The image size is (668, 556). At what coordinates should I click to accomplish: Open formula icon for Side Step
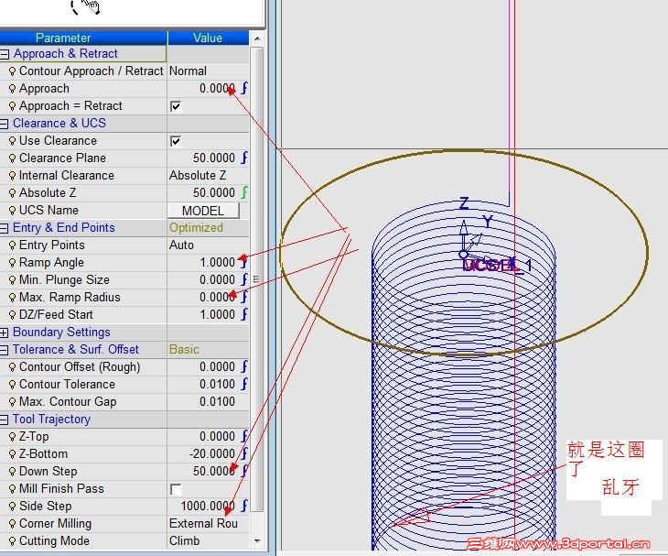244,506
